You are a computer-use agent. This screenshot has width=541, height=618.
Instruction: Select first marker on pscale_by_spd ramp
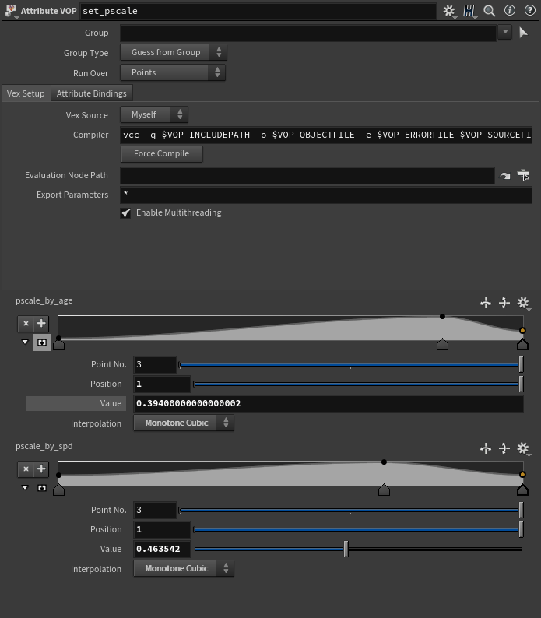coord(58,490)
